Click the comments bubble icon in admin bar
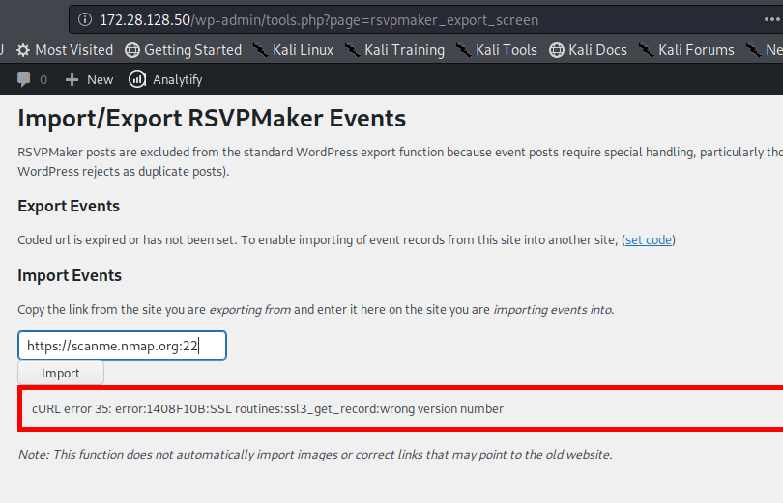The image size is (783, 503). [23, 80]
